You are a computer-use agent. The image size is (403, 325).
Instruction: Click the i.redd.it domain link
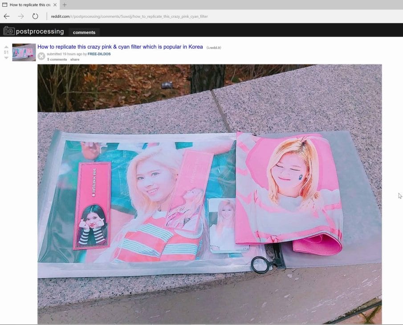[213, 47]
